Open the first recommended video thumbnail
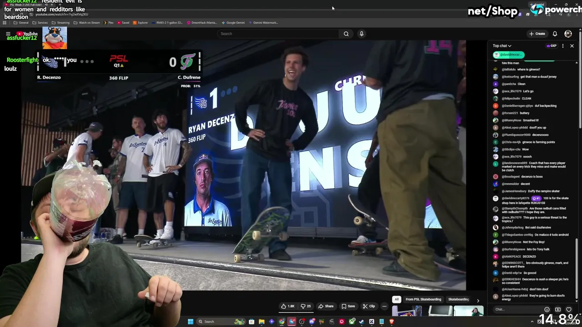This screenshot has height=327, width=582. click(x=407, y=311)
